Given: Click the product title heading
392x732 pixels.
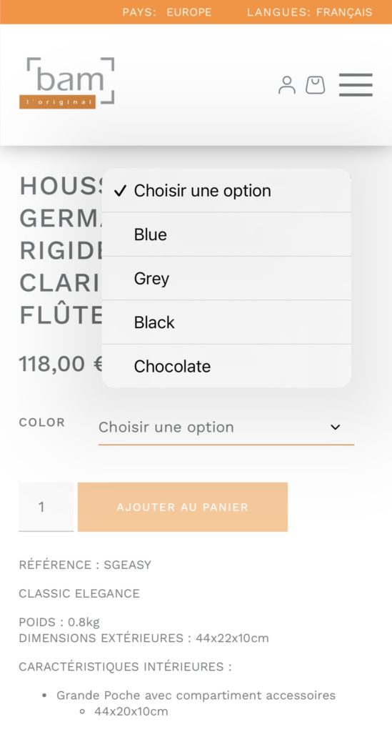Looking at the screenshot, I should tap(61, 250).
